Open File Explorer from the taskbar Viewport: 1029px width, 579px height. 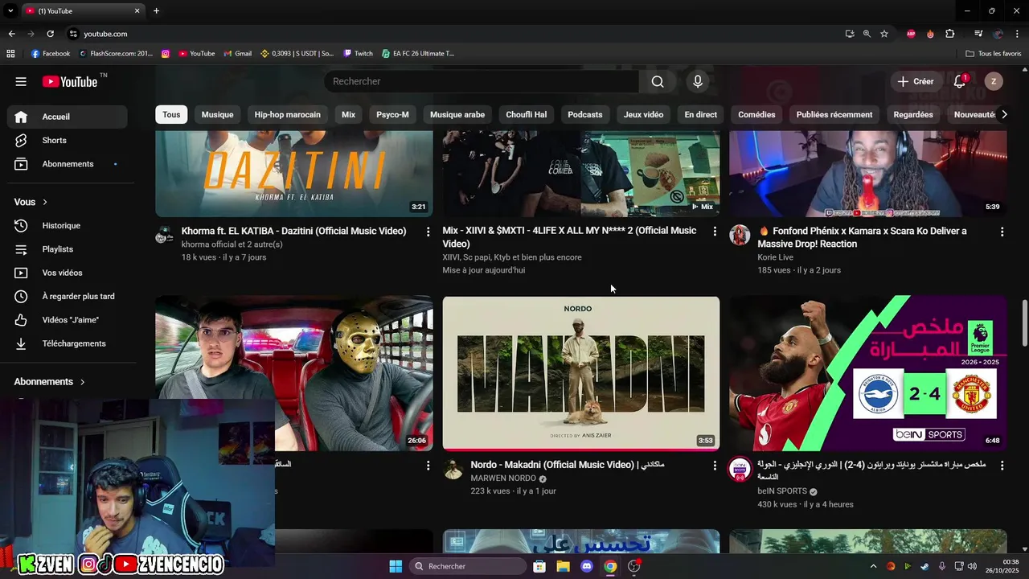coord(564,566)
